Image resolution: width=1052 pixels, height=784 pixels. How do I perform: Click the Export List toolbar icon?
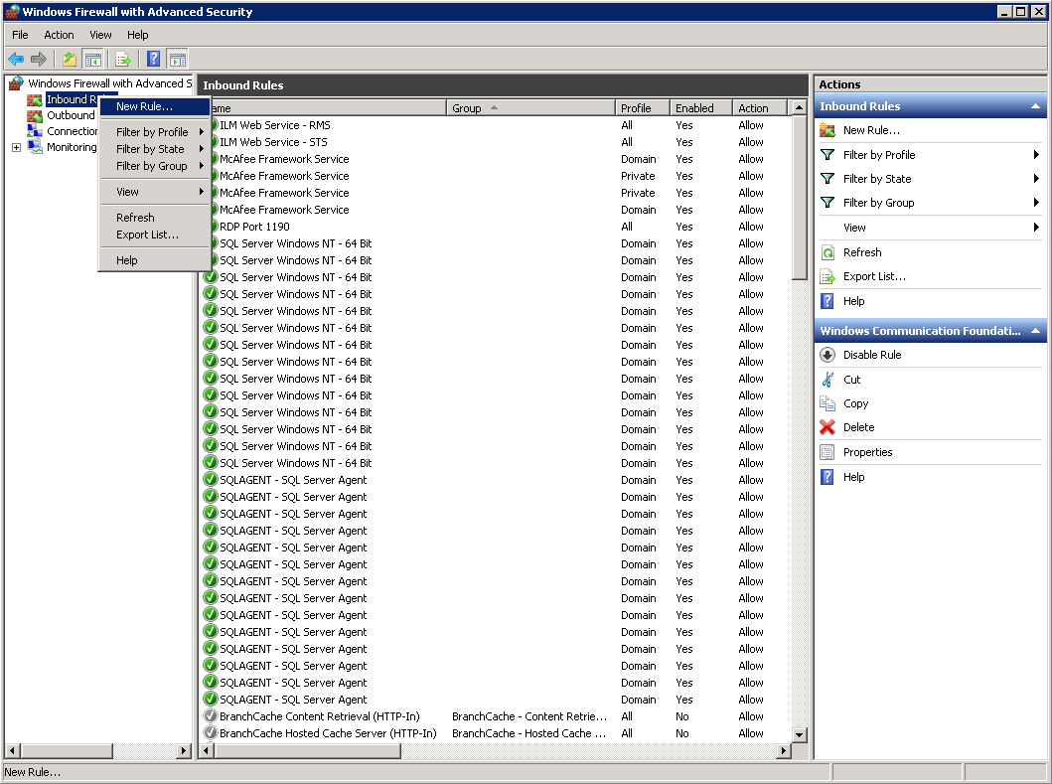(x=123, y=59)
